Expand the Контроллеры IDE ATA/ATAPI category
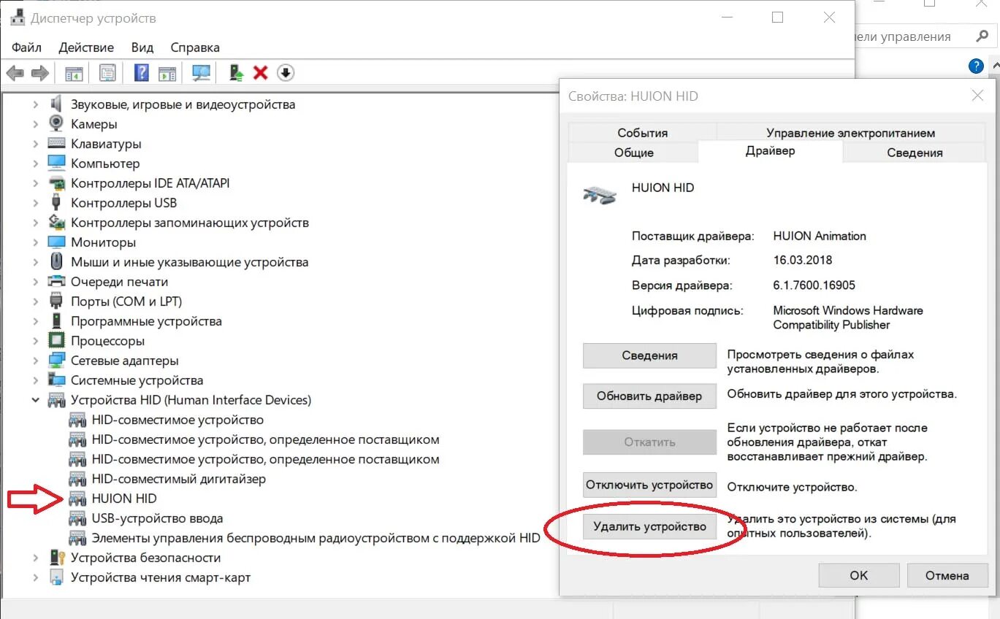1000x619 pixels. 35,183
